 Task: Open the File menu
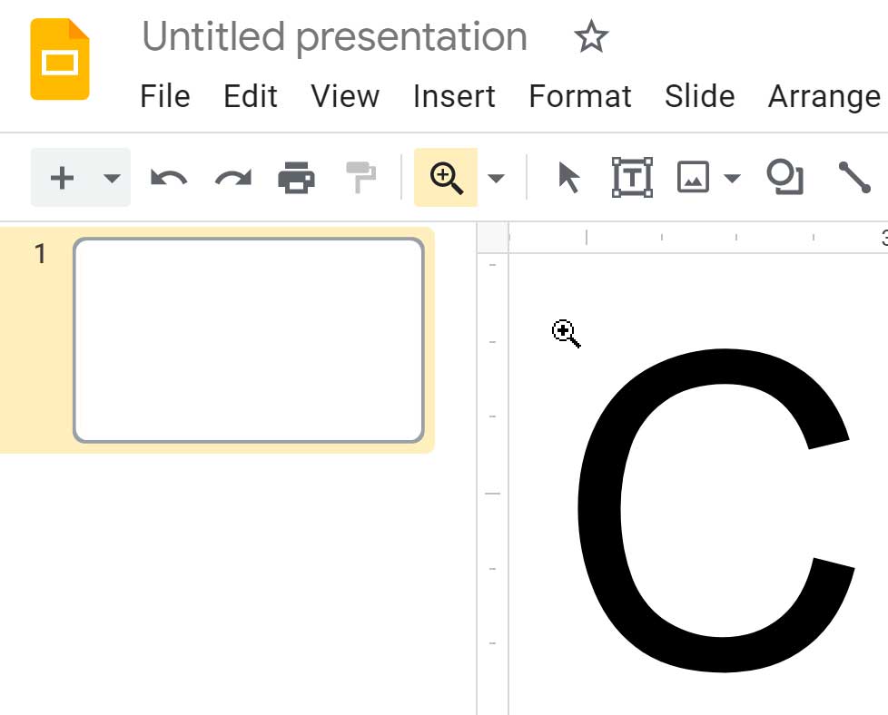click(x=164, y=96)
